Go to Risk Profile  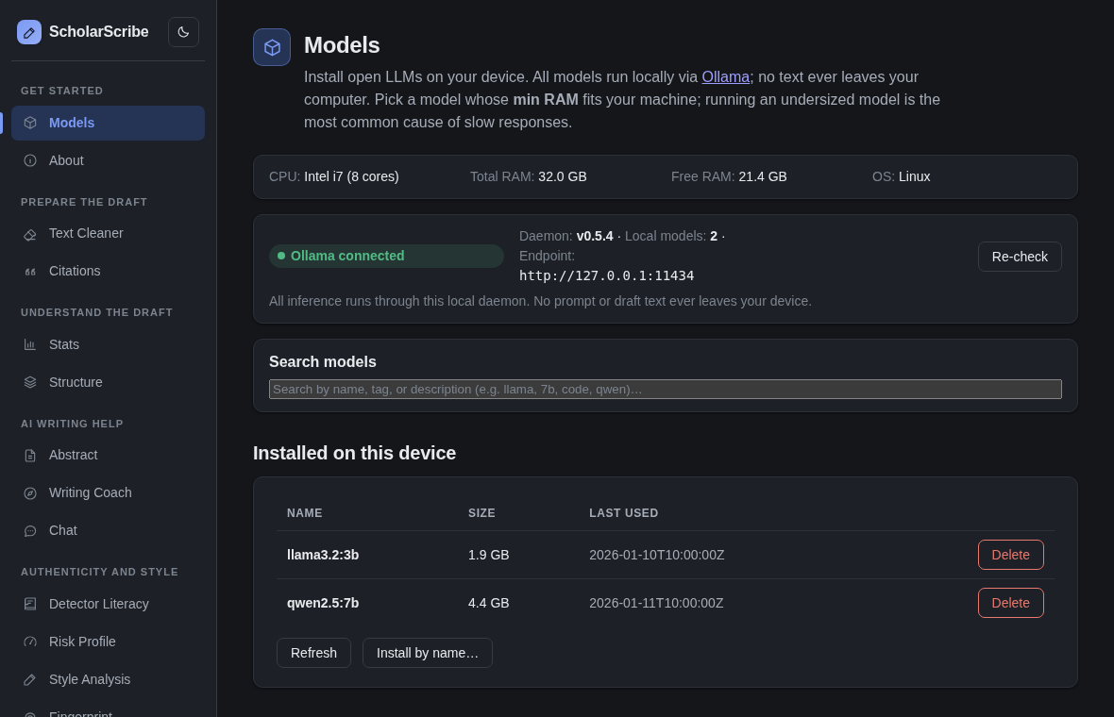pyautogui.click(x=108, y=642)
